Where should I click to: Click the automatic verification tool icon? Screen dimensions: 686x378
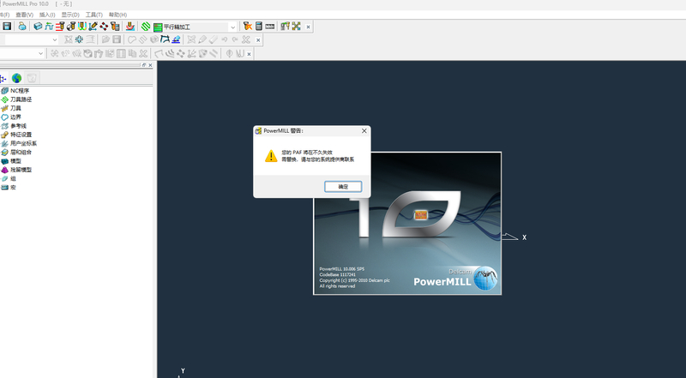[x=115, y=27]
